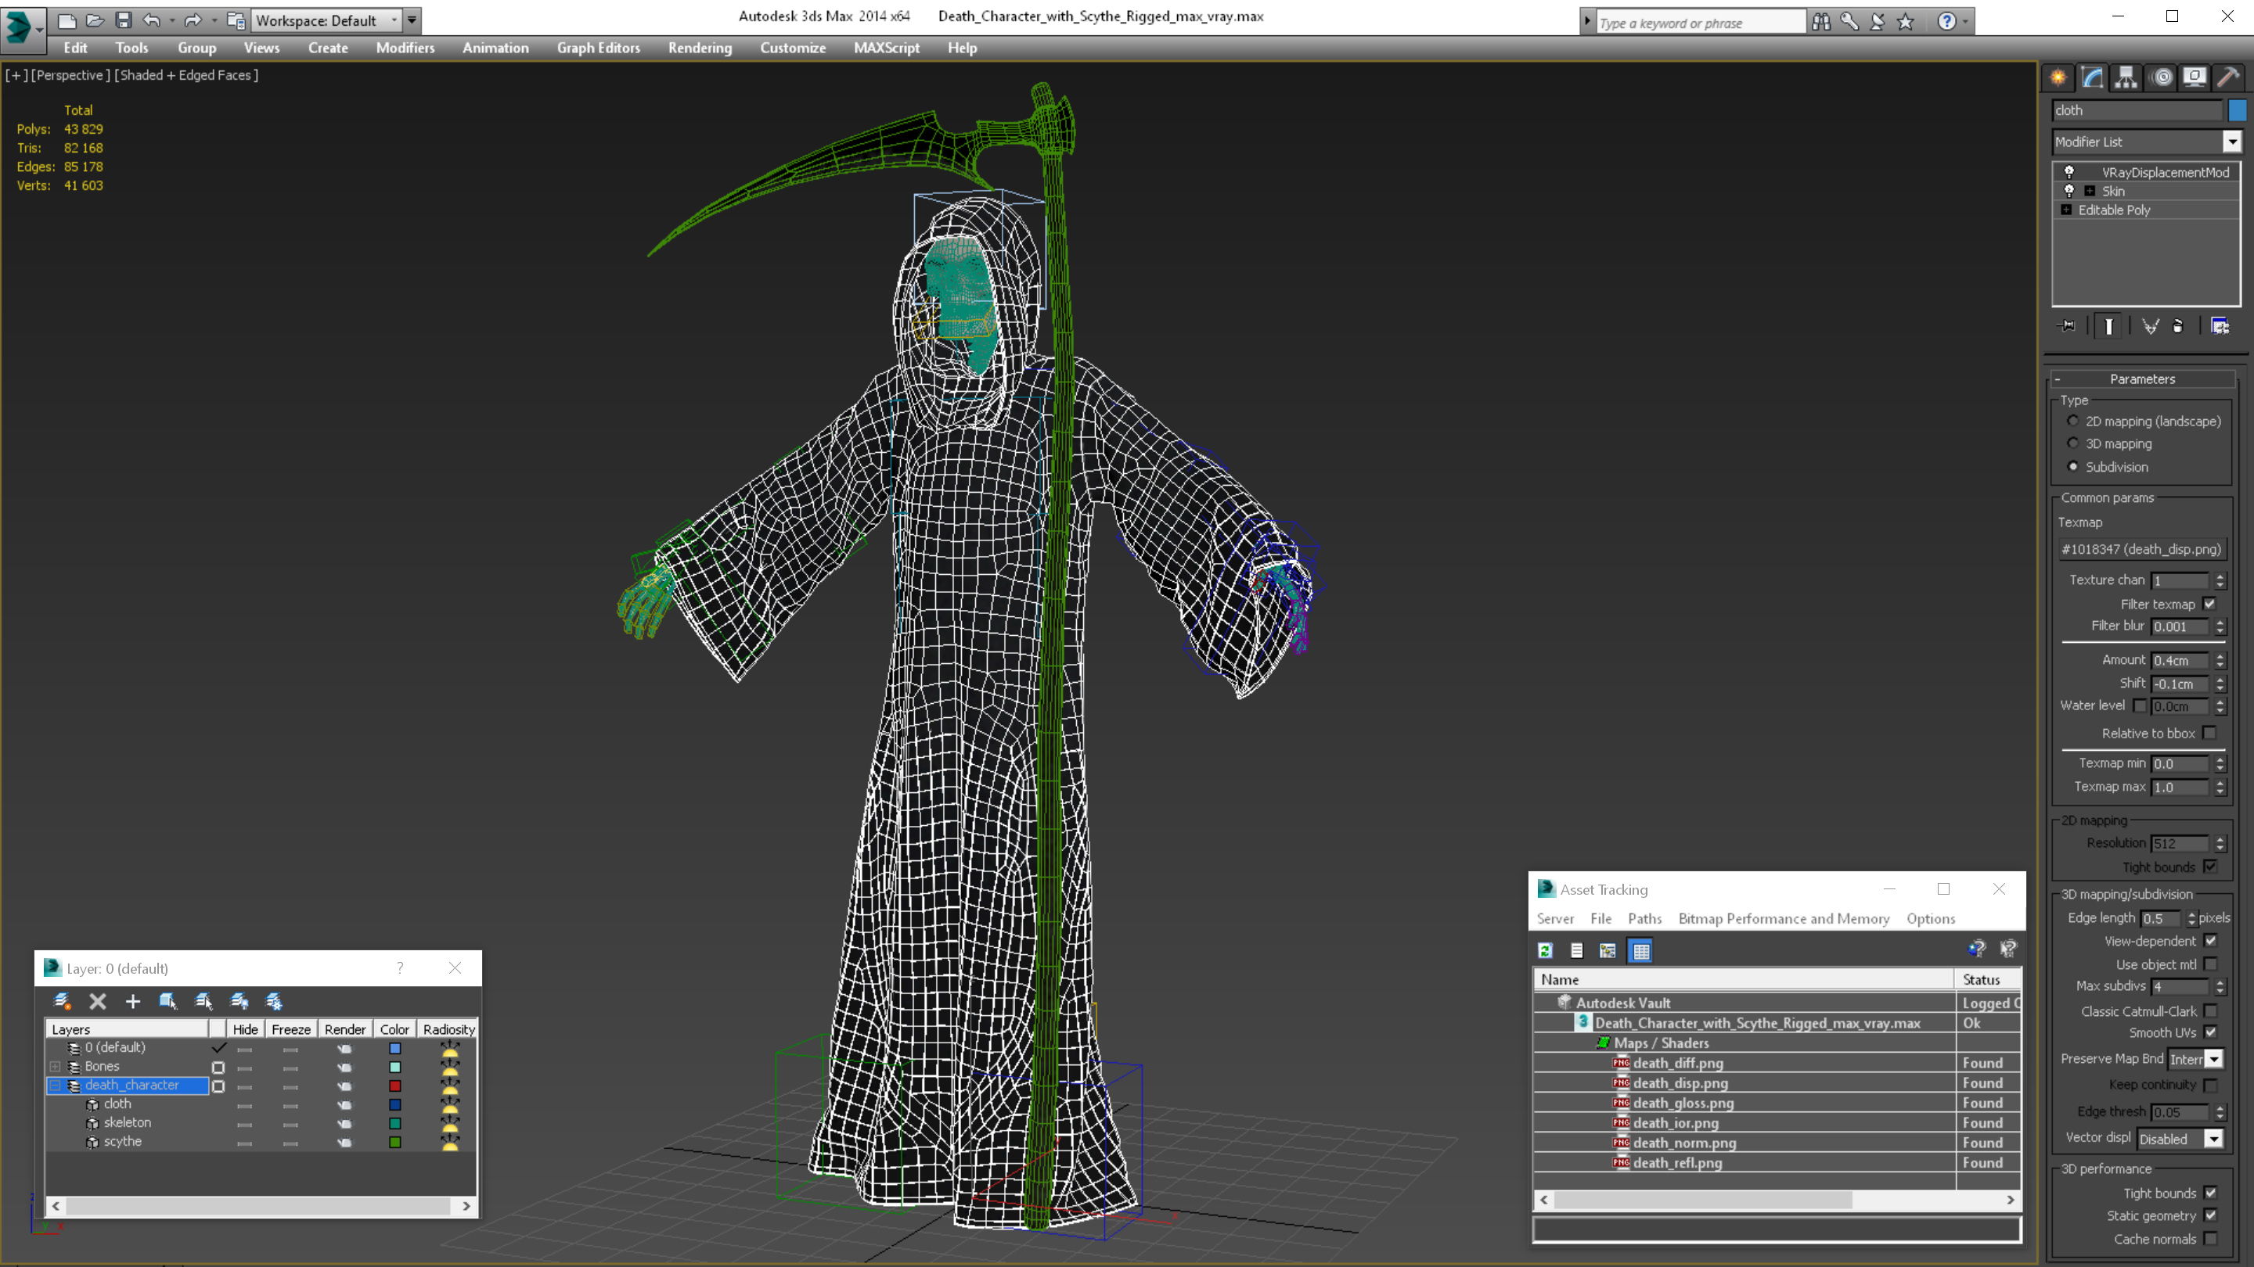Enable the Relative to bbox checkbox
The height and width of the screenshot is (1267, 2254).
tap(2210, 733)
